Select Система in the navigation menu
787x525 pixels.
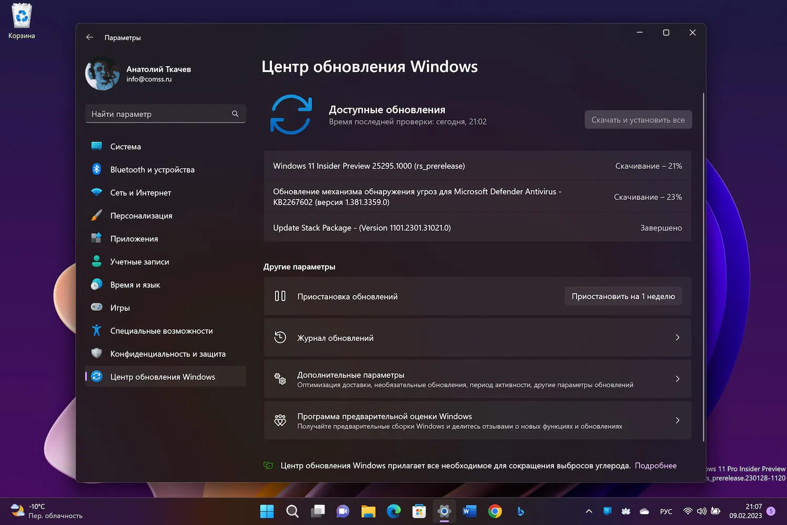(125, 146)
